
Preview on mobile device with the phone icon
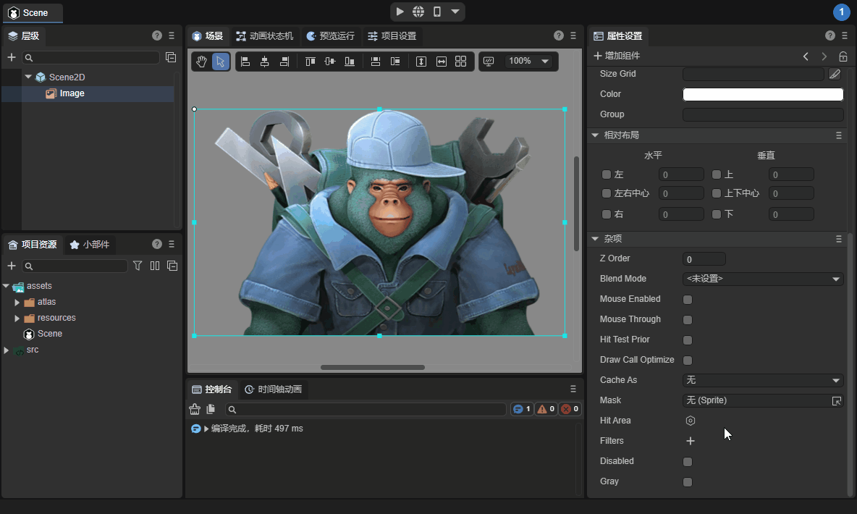pyautogui.click(x=437, y=12)
